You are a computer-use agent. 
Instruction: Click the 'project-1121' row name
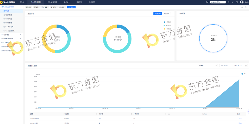(34, 123)
